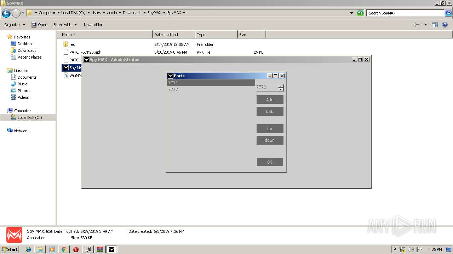
Task: Open the Start menu
Action: point(10,249)
